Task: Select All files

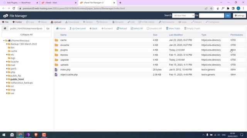Action: point(137,28)
